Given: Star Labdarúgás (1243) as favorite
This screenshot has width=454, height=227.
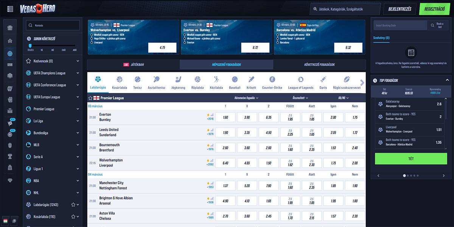Looking at the screenshot, I should (73, 205).
